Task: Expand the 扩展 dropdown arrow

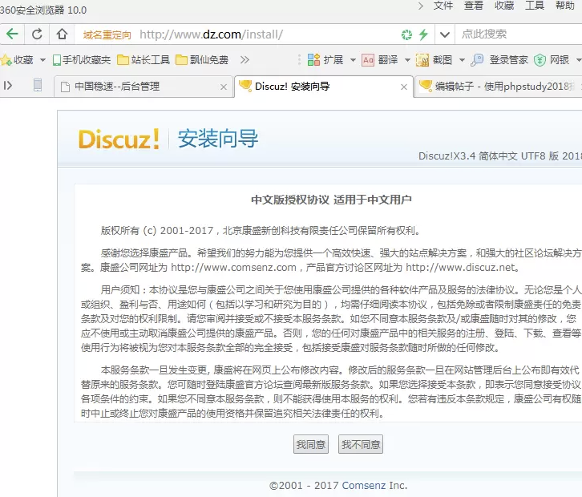Action: point(353,60)
